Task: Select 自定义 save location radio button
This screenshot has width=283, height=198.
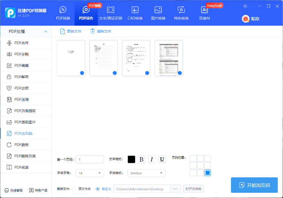Action: tap(98, 189)
